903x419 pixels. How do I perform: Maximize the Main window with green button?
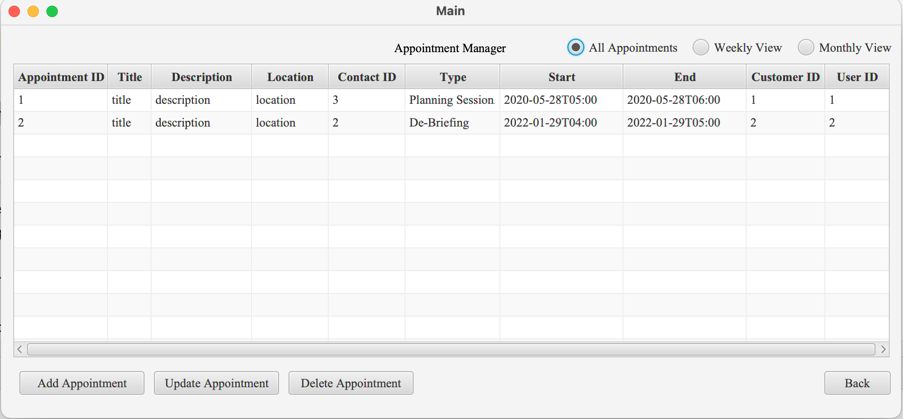tap(52, 11)
